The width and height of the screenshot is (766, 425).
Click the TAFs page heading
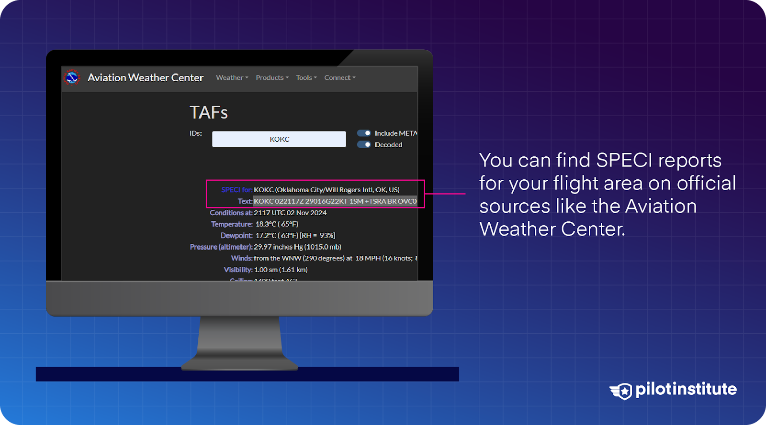pyautogui.click(x=208, y=113)
